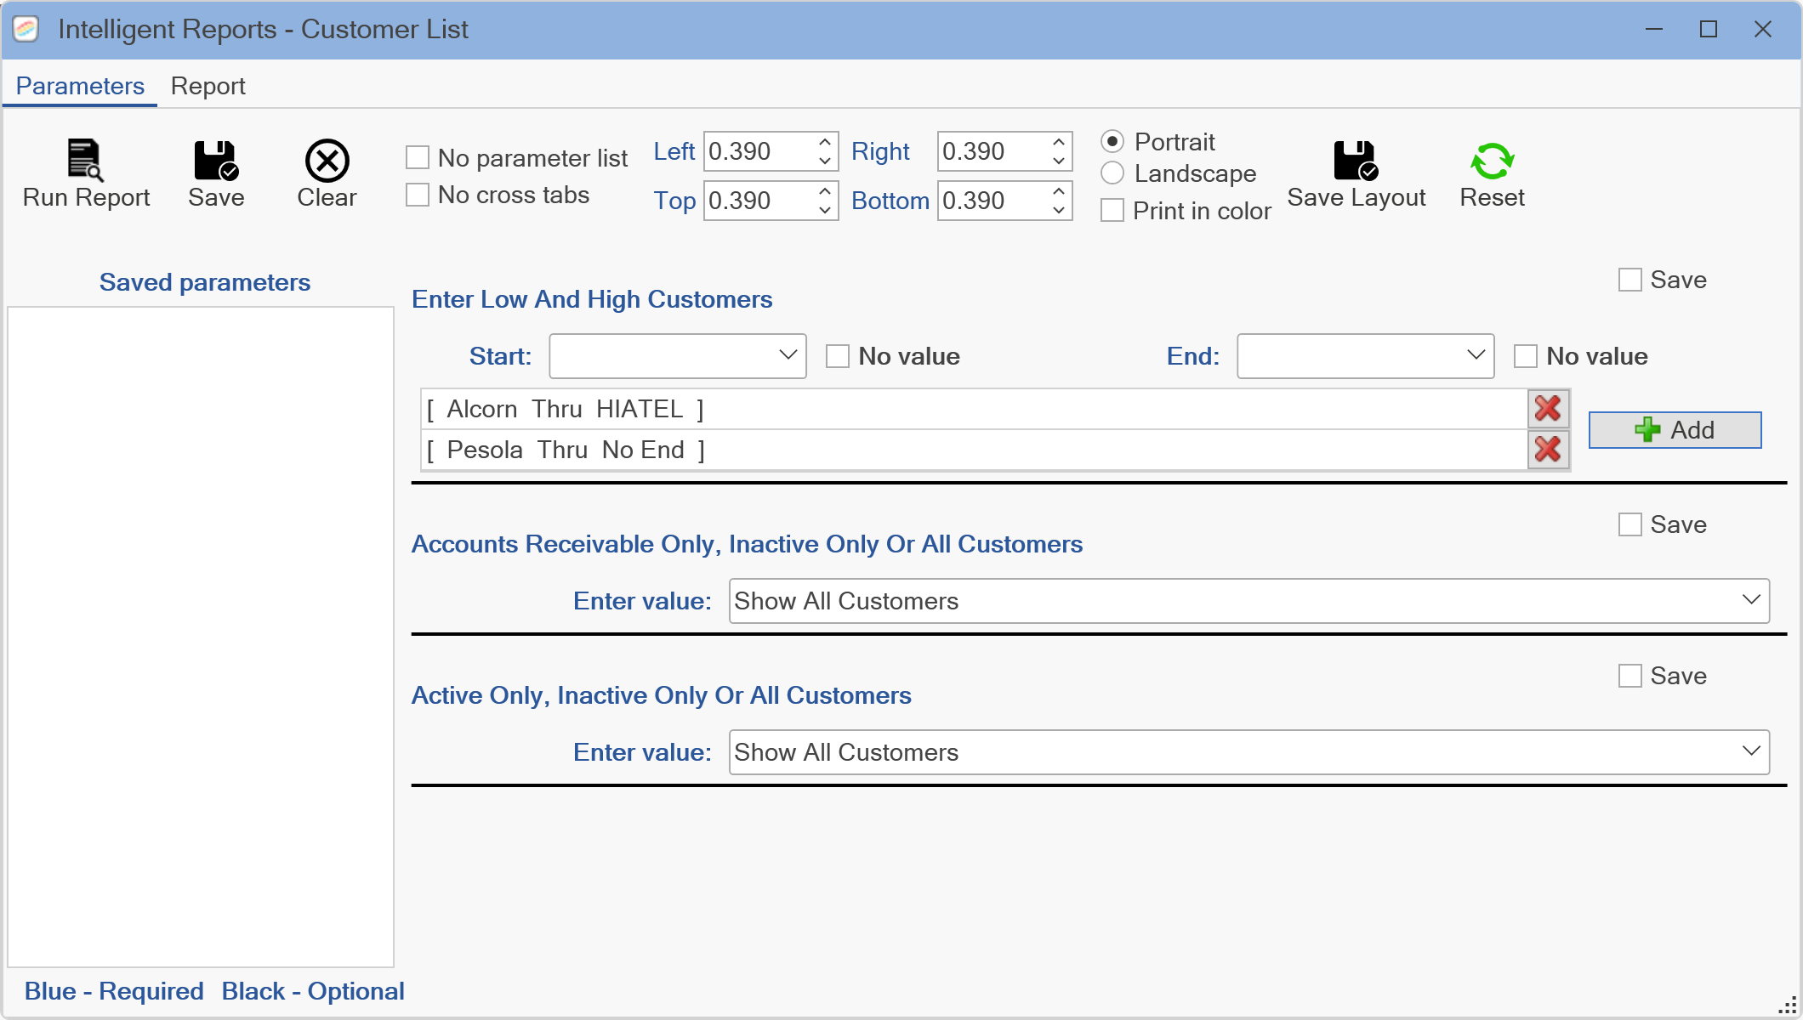This screenshot has height=1020, width=1803.
Task: Click the Save Layout icon
Action: (1356, 161)
